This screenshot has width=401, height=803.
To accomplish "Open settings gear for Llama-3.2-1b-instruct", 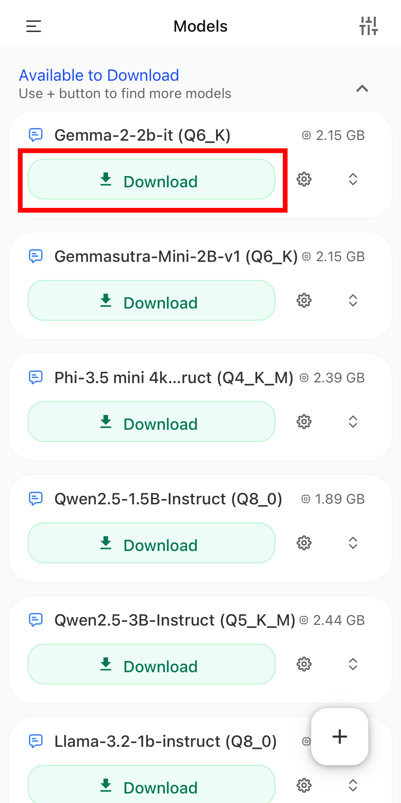I will coord(304,785).
